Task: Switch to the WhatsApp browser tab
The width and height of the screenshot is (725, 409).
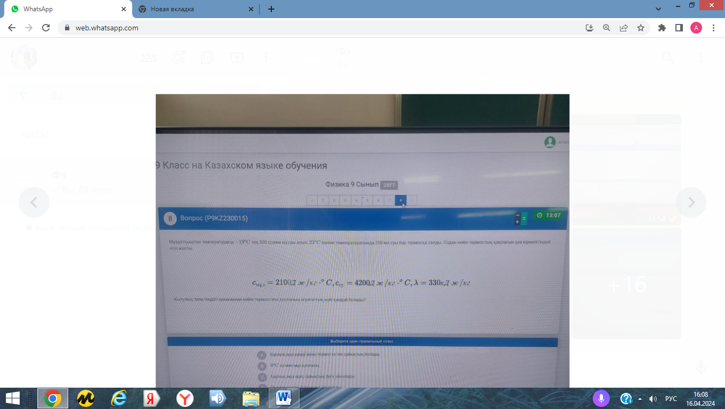Action: tap(68, 9)
